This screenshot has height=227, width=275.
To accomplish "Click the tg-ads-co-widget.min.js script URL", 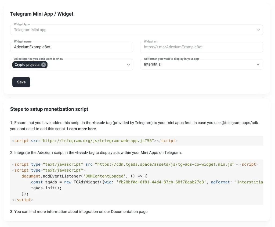I will click(165, 164).
